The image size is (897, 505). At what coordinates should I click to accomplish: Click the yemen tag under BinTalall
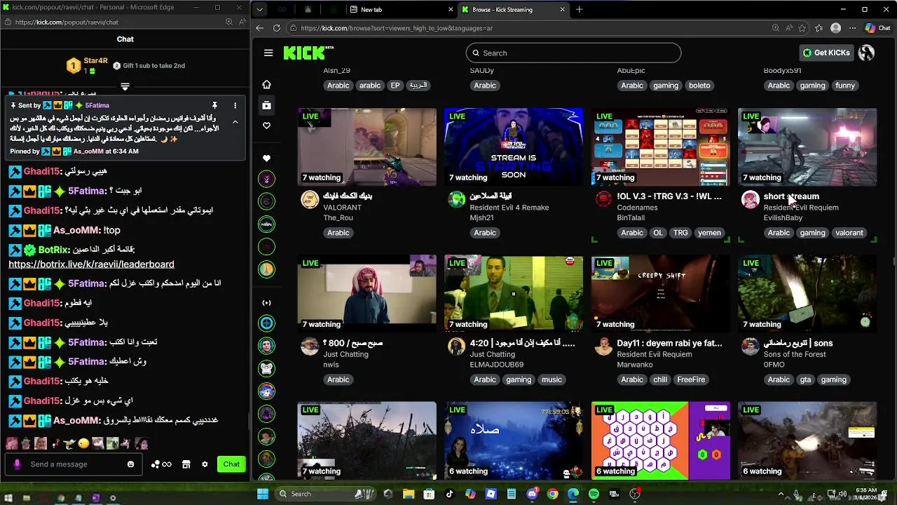708,233
